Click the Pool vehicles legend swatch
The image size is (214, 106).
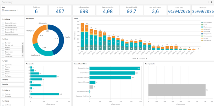[x=202, y=41]
